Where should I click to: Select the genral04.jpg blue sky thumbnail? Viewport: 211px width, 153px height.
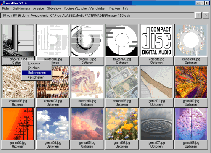[53, 124]
